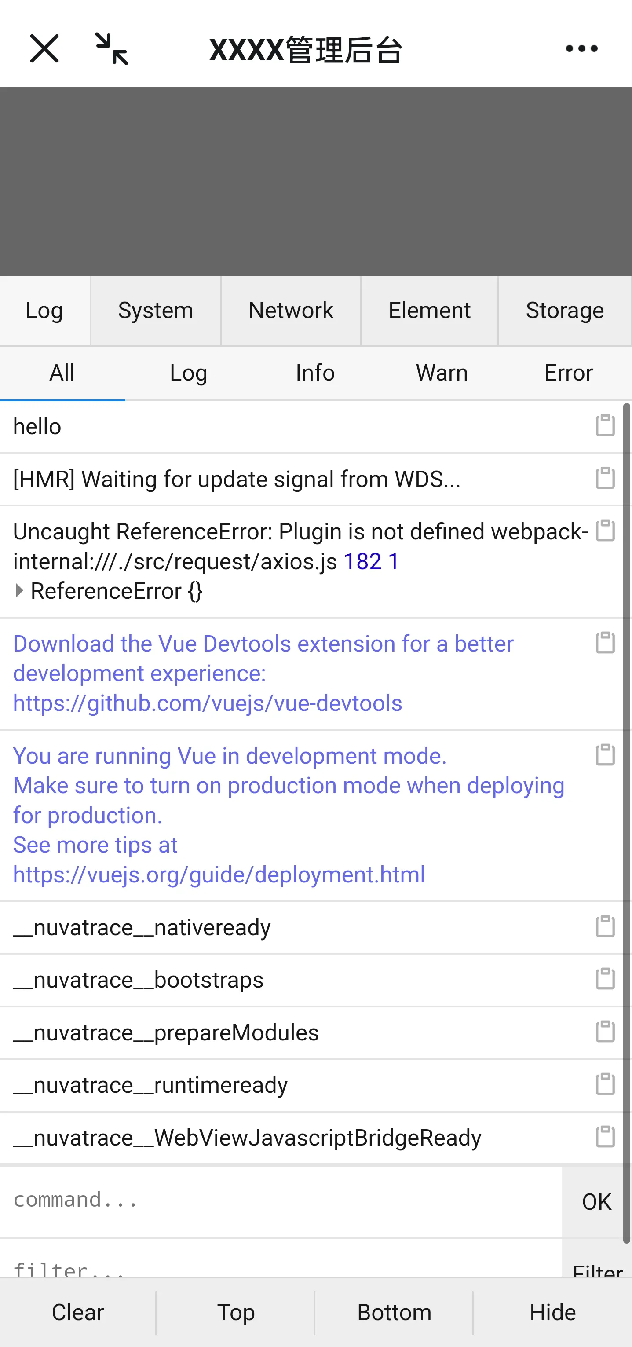The height and width of the screenshot is (1347, 632).
Task: Filter logs by Error level
Action: coord(568,373)
